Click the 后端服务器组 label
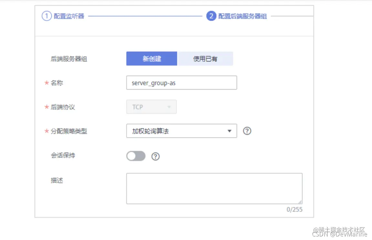 (69, 59)
